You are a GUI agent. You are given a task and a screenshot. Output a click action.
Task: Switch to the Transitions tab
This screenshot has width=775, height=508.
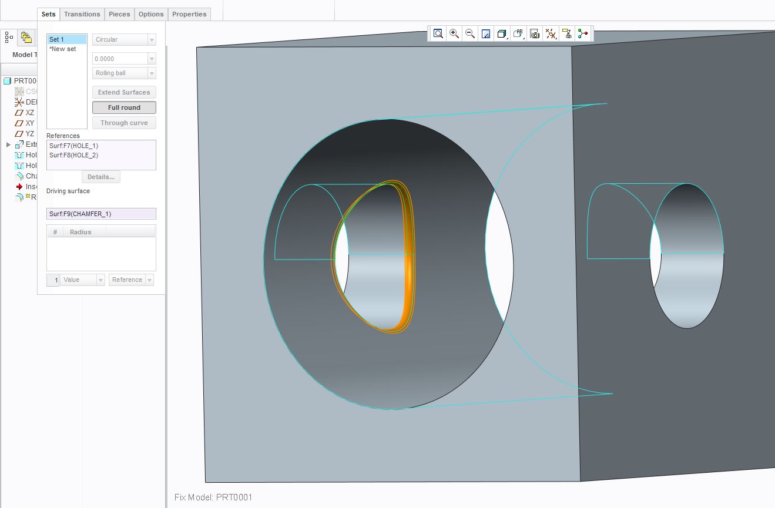[82, 14]
